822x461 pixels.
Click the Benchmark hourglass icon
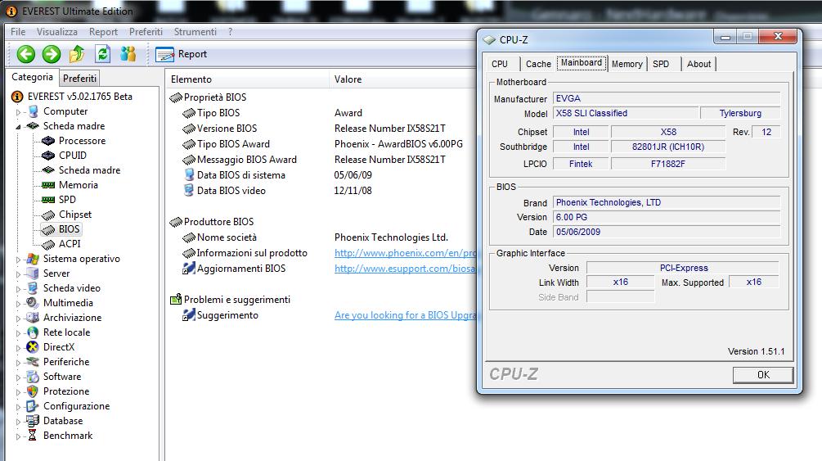pos(33,436)
